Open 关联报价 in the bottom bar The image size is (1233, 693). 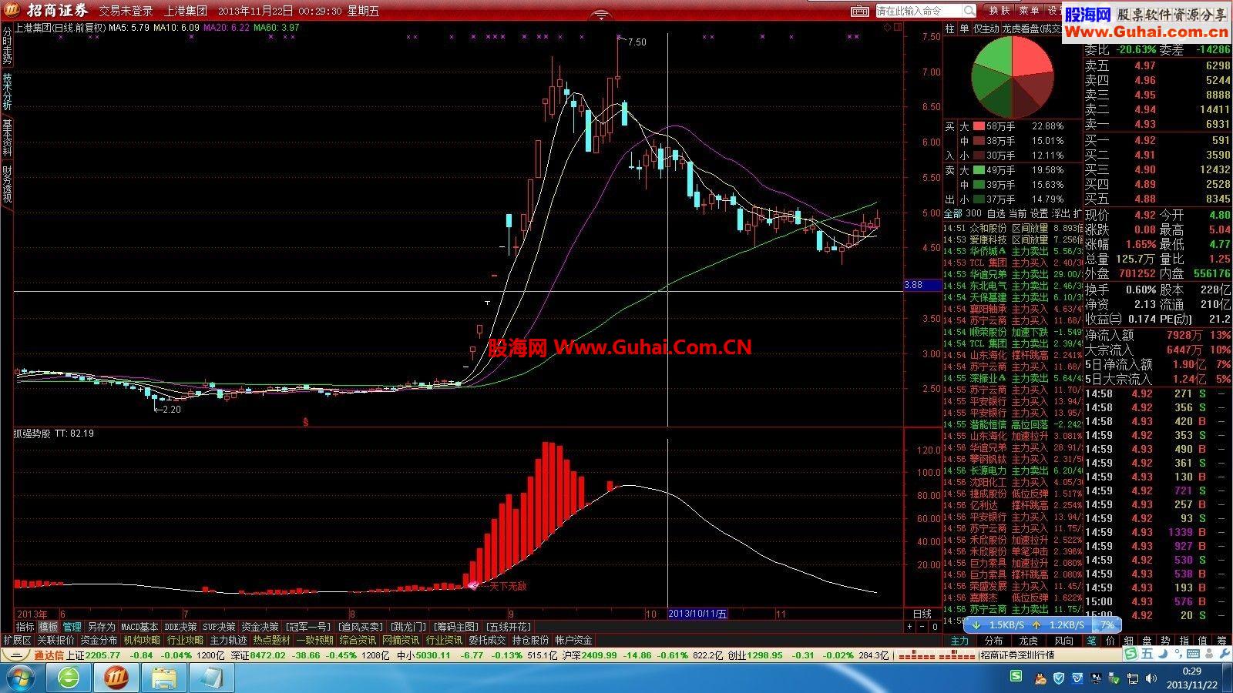pyautogui.click(x=55, y=640)
